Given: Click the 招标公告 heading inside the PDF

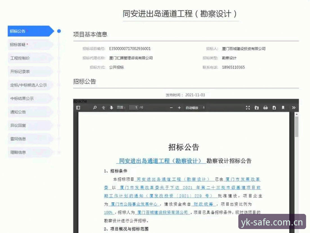Looking at the screenshot, I should click(x=184, y=147).
